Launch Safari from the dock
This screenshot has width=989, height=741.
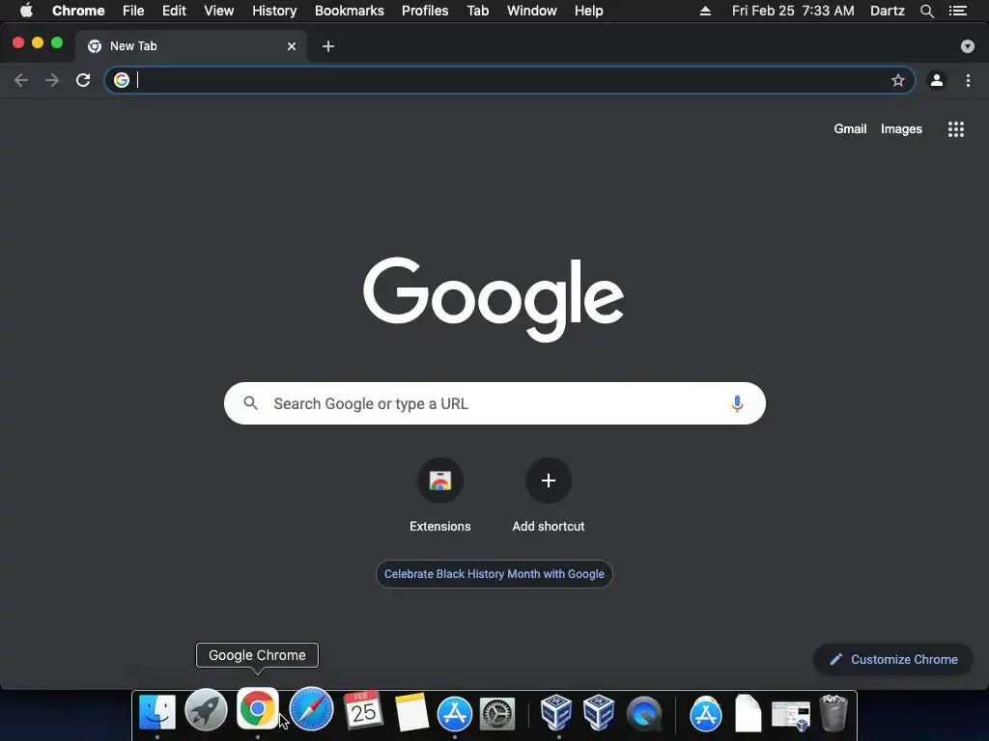pos(311,708)
